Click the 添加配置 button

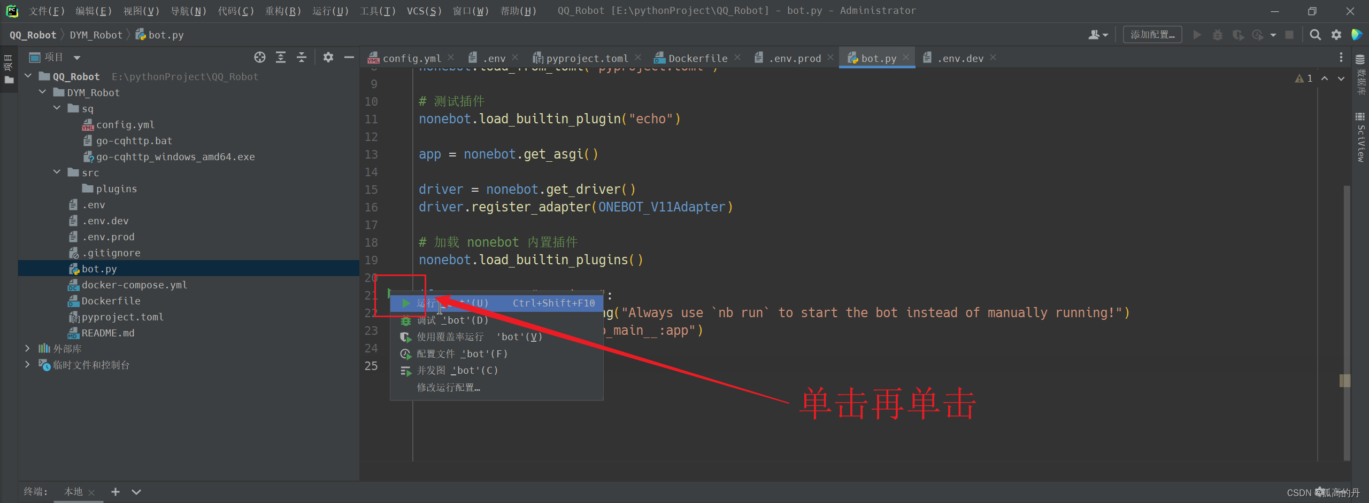pyautogui.click(x=1152, y=35)
